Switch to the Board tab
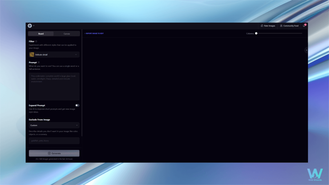This screenshot has width=329, height=185. 41,34
